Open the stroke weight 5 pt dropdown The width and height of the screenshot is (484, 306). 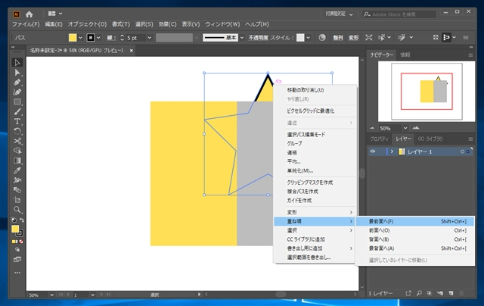(150, 38)
